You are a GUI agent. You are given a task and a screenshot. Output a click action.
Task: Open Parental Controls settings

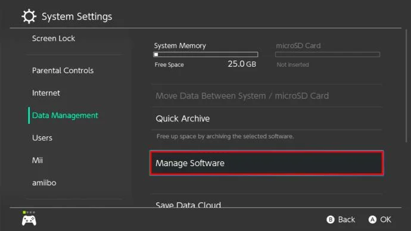click(63, 70)
